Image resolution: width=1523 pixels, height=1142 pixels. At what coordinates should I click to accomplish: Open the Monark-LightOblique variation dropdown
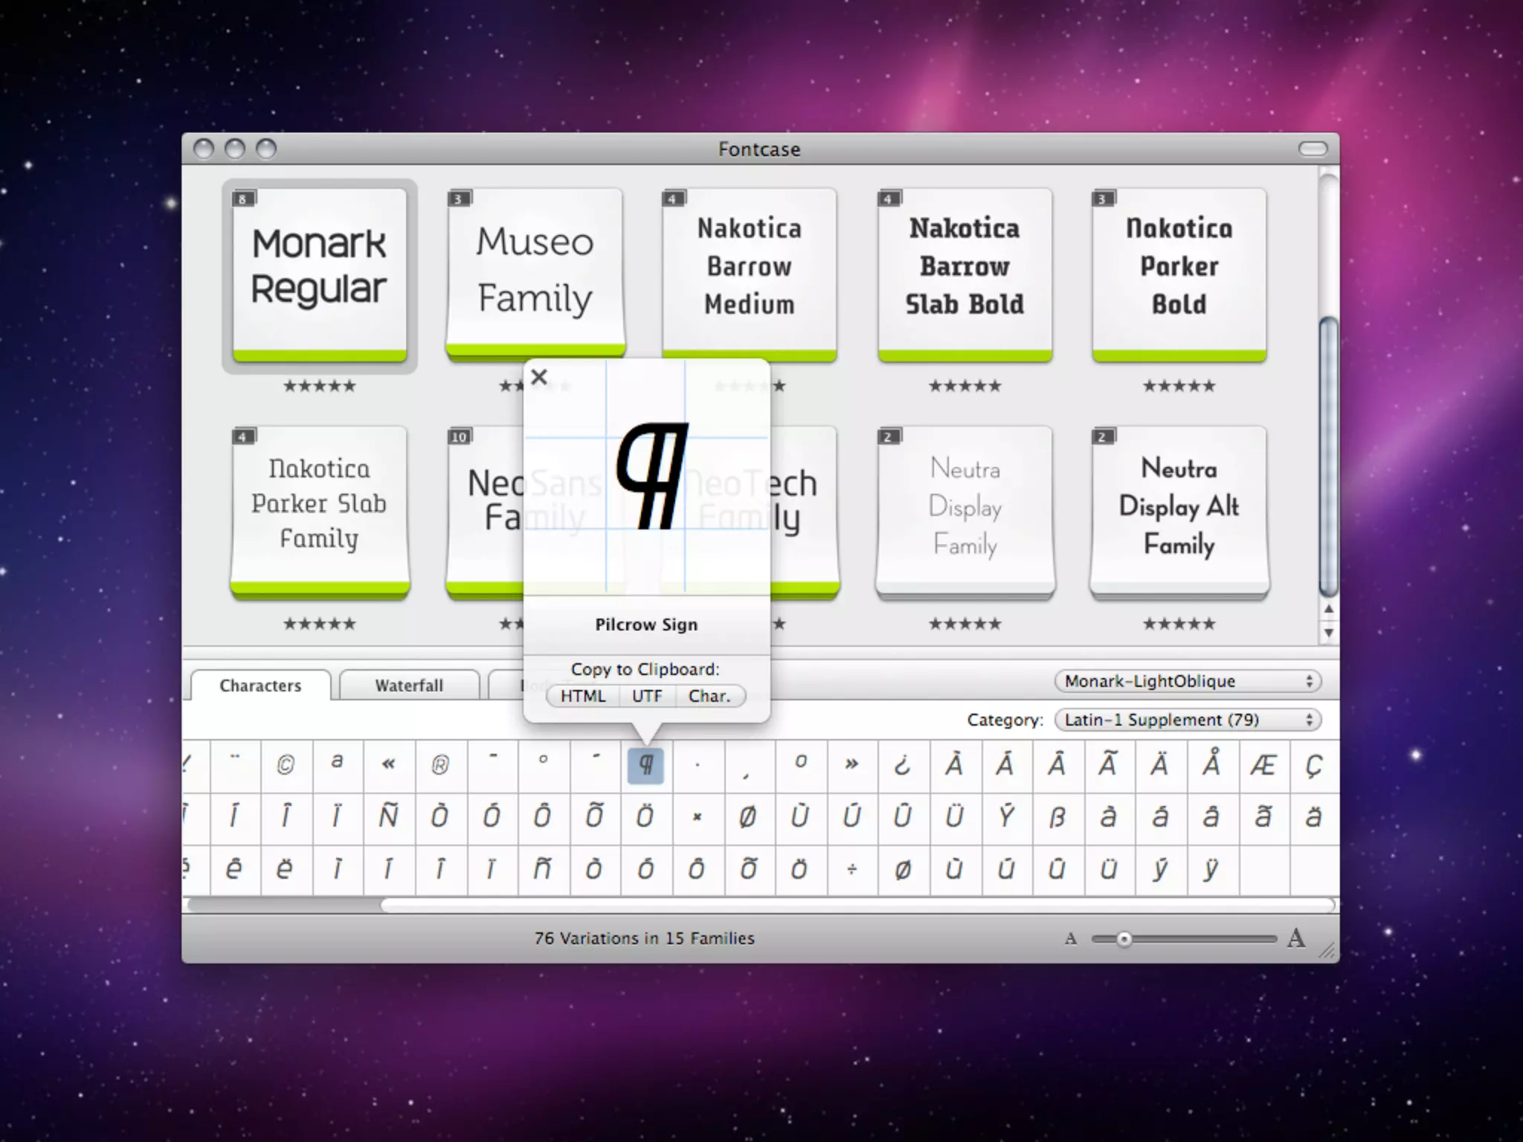1188,681
